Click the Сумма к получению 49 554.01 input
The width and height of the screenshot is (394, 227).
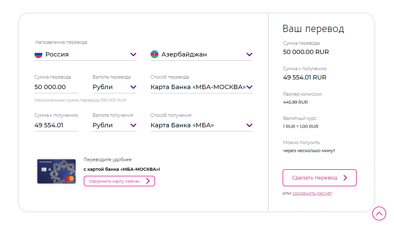point(56,125)
